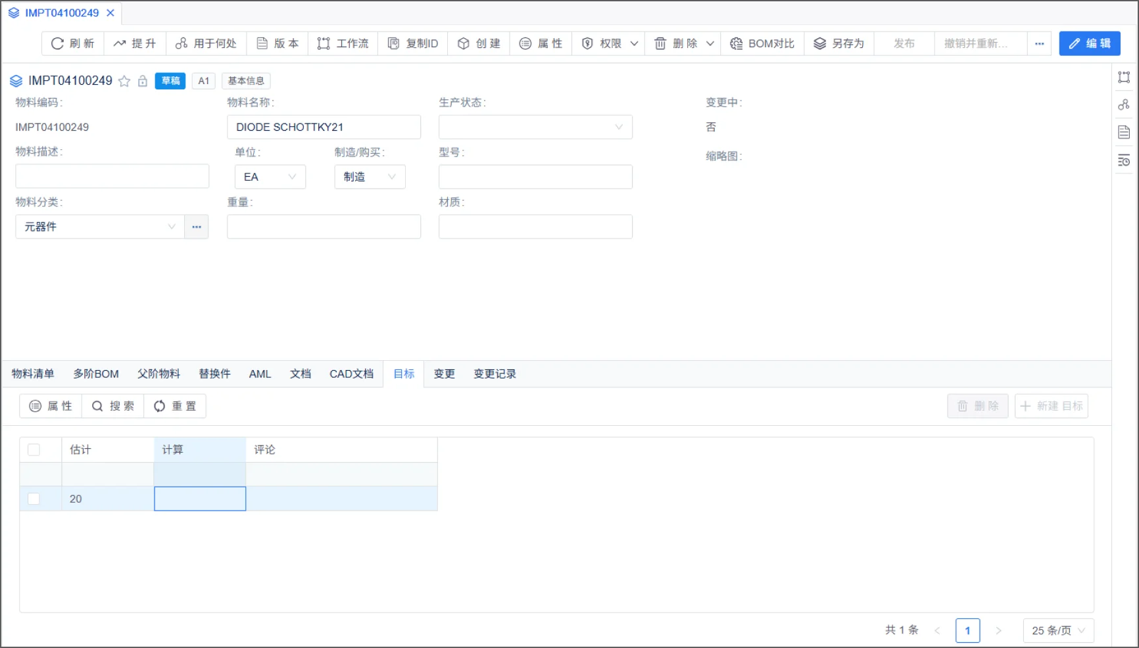Click the 新建 目标 button
The image size is (1139, 648).
pos(1052,406)
